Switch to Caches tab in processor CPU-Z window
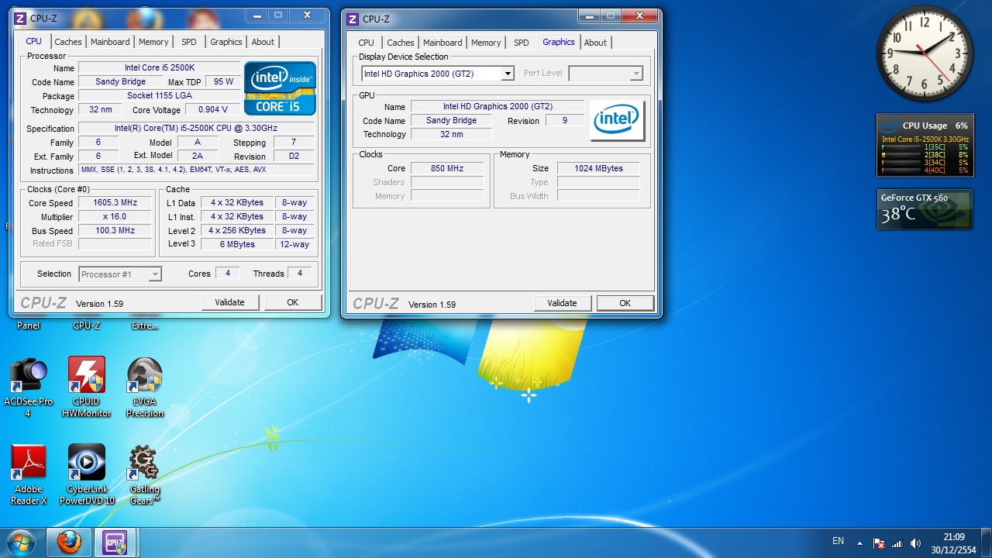Viewport: 992px width, 558px height. [x=68, y=42]
